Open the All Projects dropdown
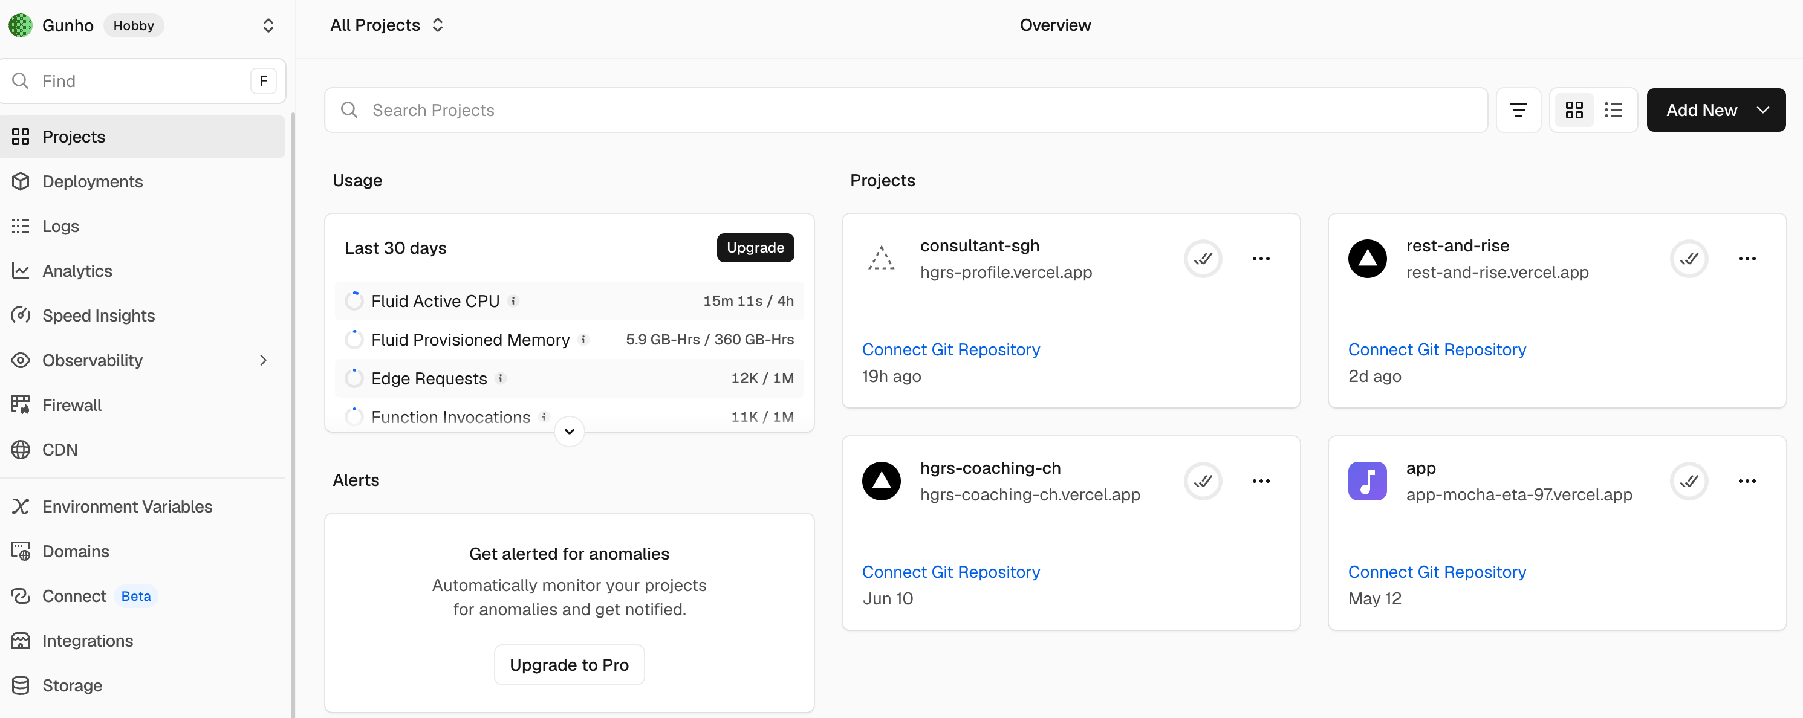The height and width of the screenshot is (718, 1803). pyautogui.click(x=387, y=25)
